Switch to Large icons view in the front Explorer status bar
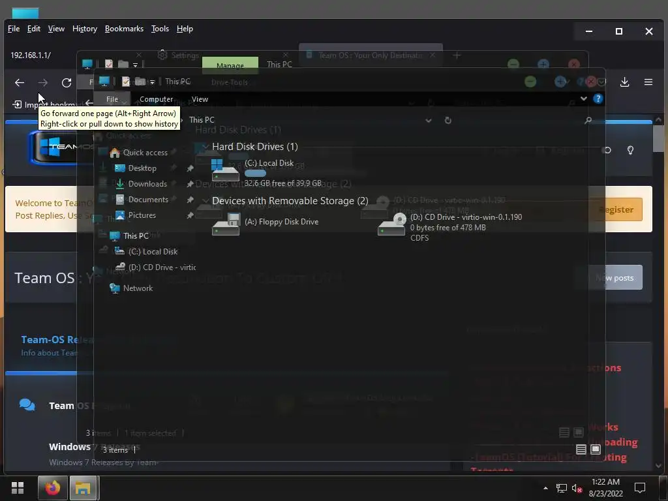 click(x=595, y=449)
